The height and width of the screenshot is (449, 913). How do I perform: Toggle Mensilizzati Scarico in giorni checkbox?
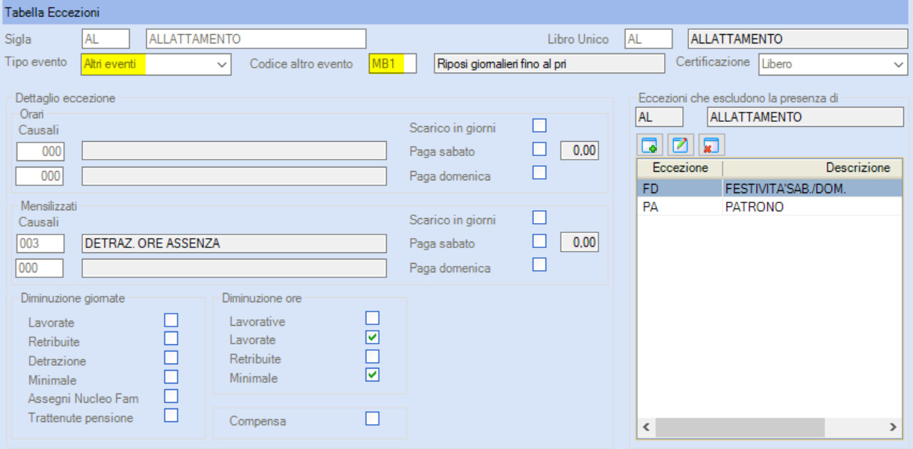tap(540, 217)
